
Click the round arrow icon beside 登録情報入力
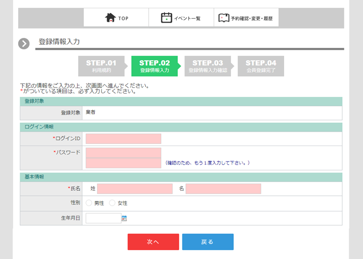pyautogui.click(x=24, y=44)
